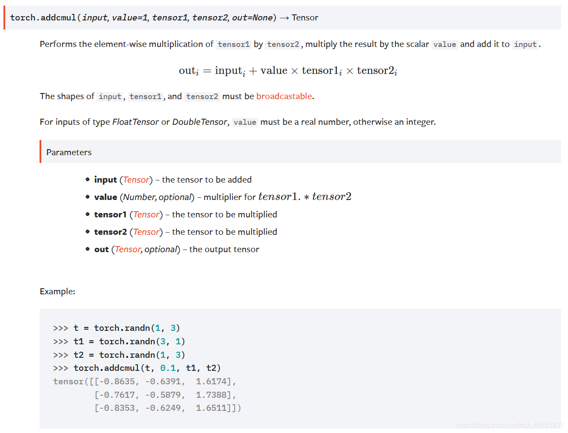Click 'value' code in the FloatTensor sentence

pos(245,122)
